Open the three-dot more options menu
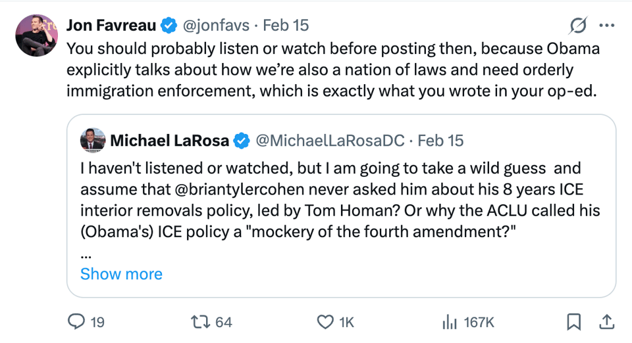This screenshot has width=632, height=343. point(606,26)
